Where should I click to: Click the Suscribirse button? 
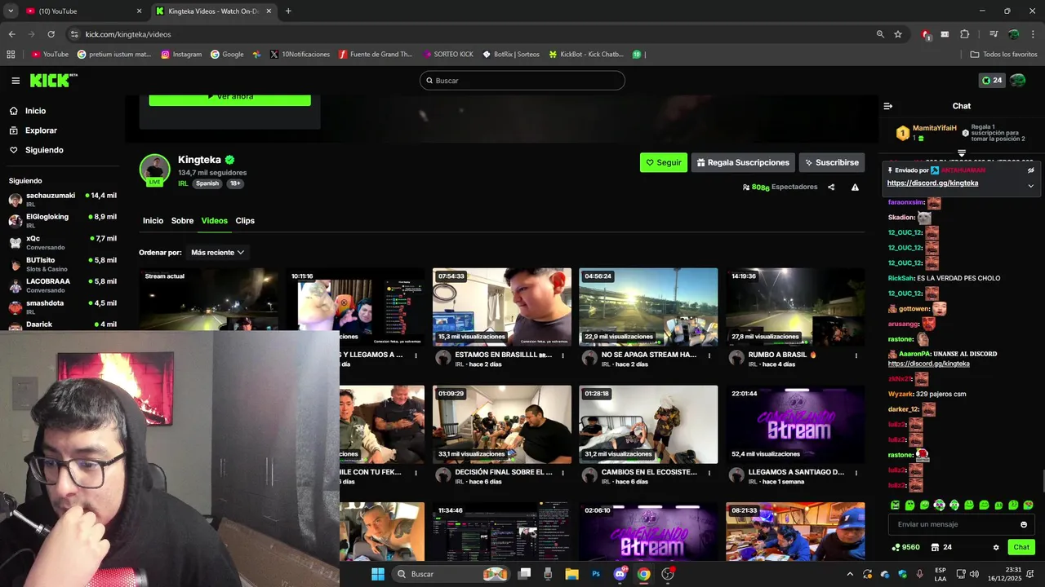(x=831, y=162)
